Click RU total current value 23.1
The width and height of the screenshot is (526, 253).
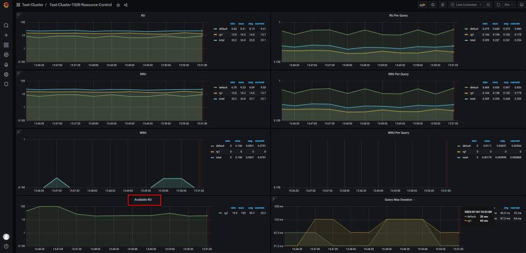(263, 40)
